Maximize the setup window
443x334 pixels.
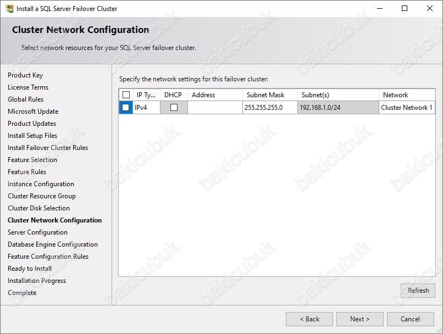[x=405, y=8]
